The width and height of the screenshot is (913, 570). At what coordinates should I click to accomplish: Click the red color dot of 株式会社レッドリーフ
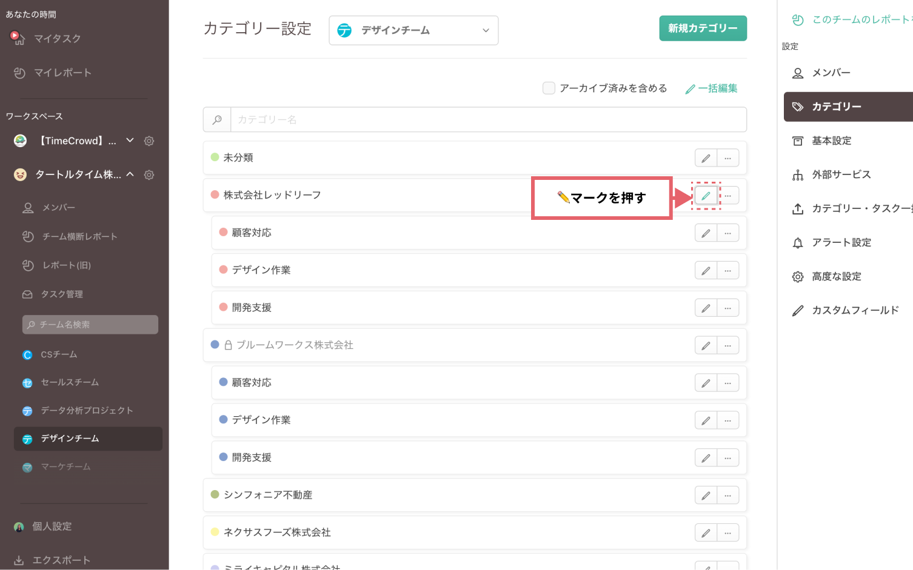(x=215, y=194)
